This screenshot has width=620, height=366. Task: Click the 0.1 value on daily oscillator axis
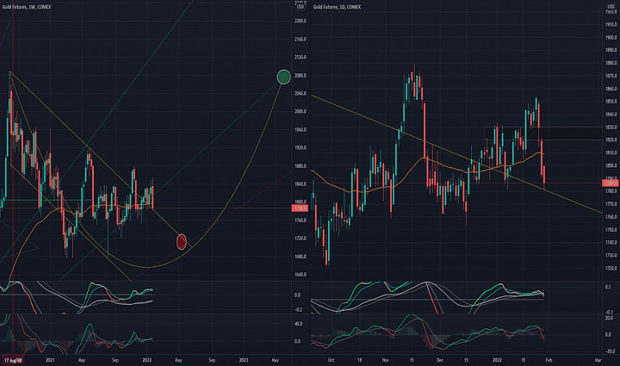(609, 288)
